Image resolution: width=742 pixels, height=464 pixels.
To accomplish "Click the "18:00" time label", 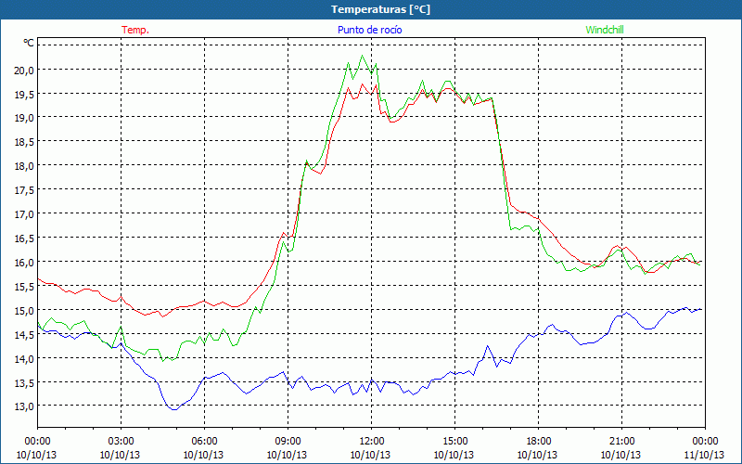I will point(539,442).
